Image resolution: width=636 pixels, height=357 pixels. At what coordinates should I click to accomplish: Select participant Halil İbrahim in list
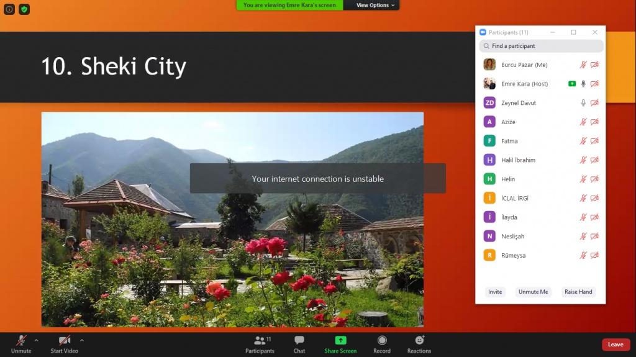point(518,160)
